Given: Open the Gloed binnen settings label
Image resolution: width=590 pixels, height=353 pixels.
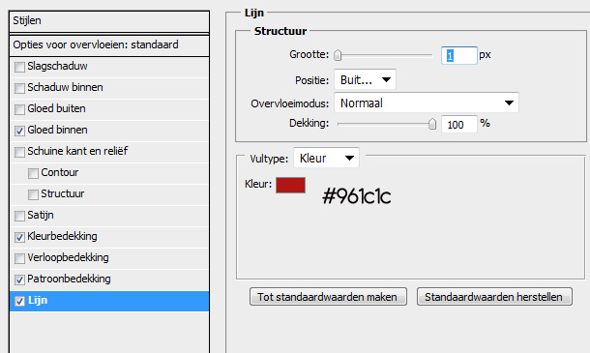Looking at the screenshot, I should [x=57, y=130].
